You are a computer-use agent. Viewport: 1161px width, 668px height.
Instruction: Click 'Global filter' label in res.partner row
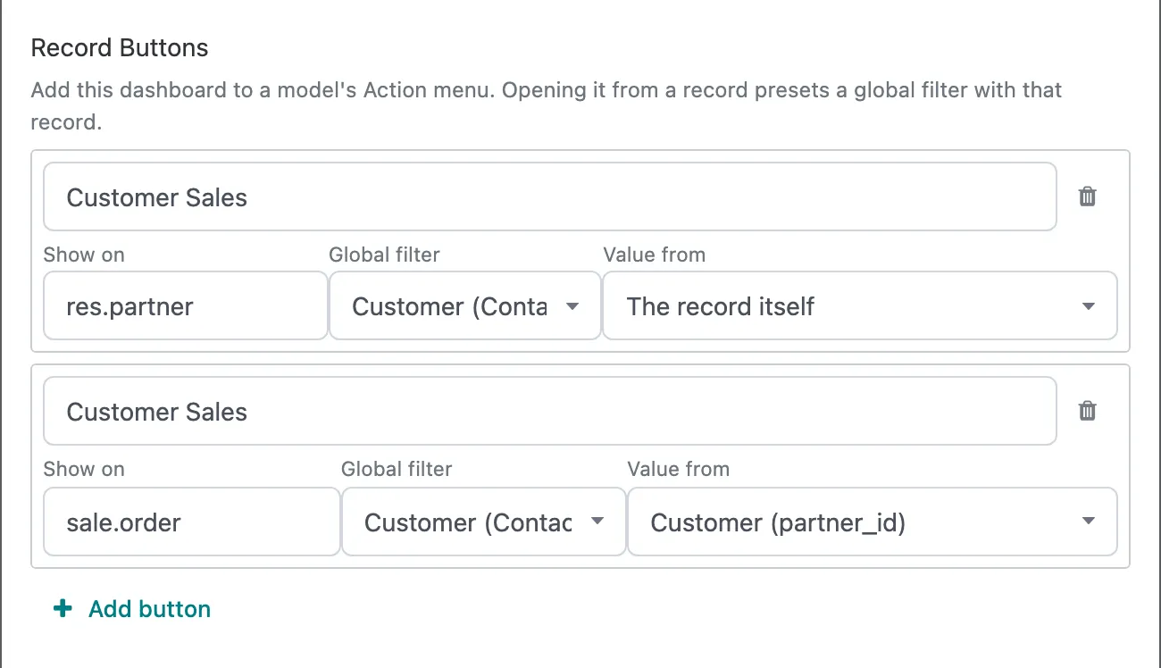pyautogui.click(x=385, y=255)
